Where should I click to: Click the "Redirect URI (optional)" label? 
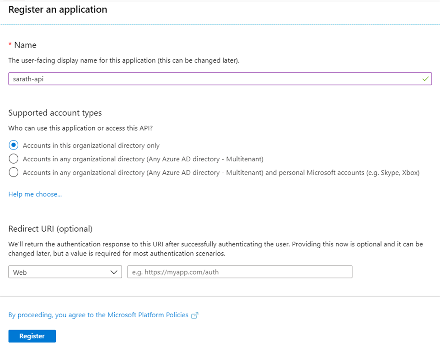point(50,229)
